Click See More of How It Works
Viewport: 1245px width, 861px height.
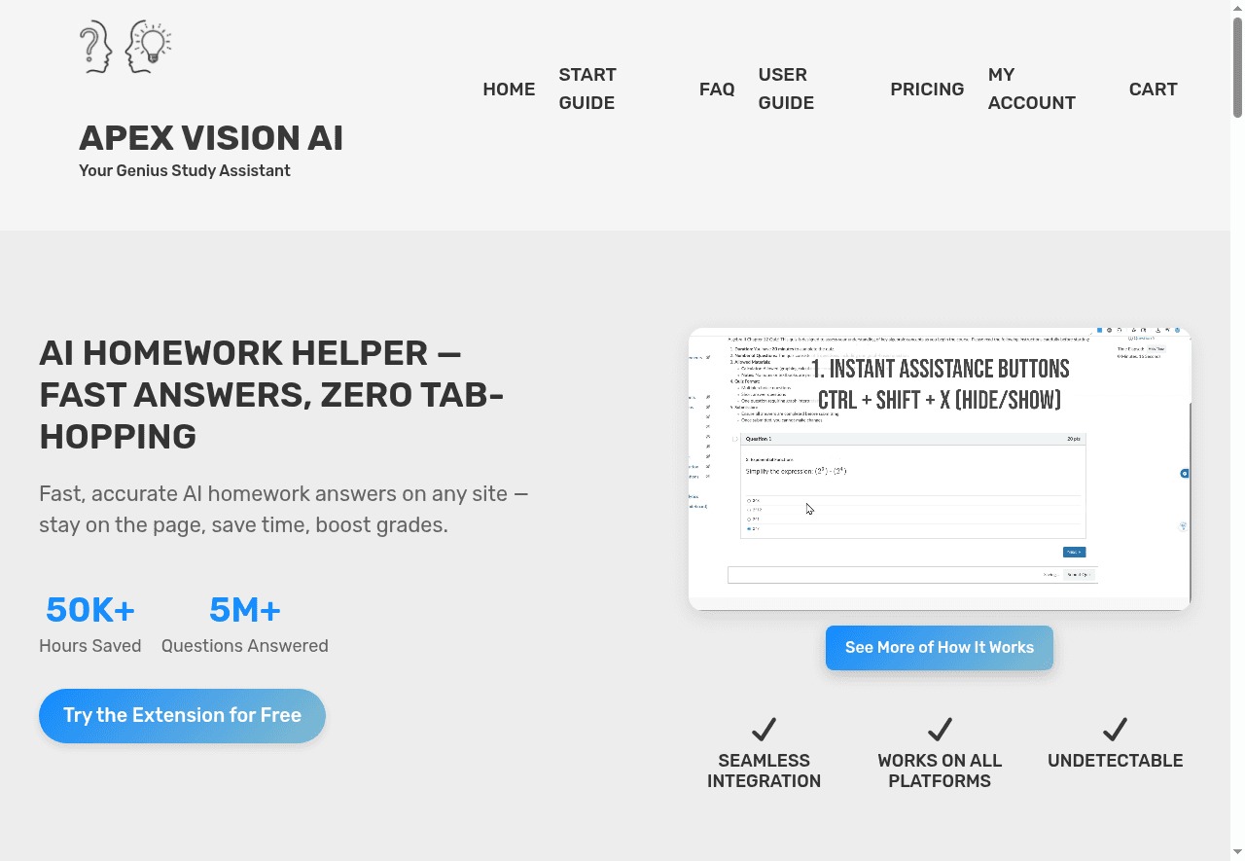click(939, 648)
